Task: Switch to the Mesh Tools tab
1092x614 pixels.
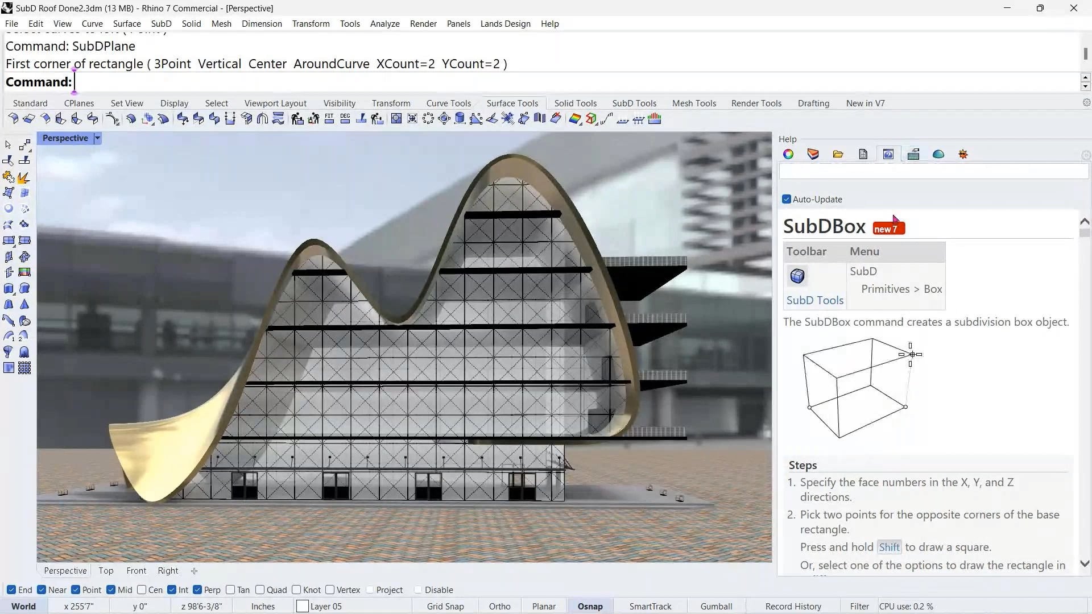Action: (x=694, y=103)
